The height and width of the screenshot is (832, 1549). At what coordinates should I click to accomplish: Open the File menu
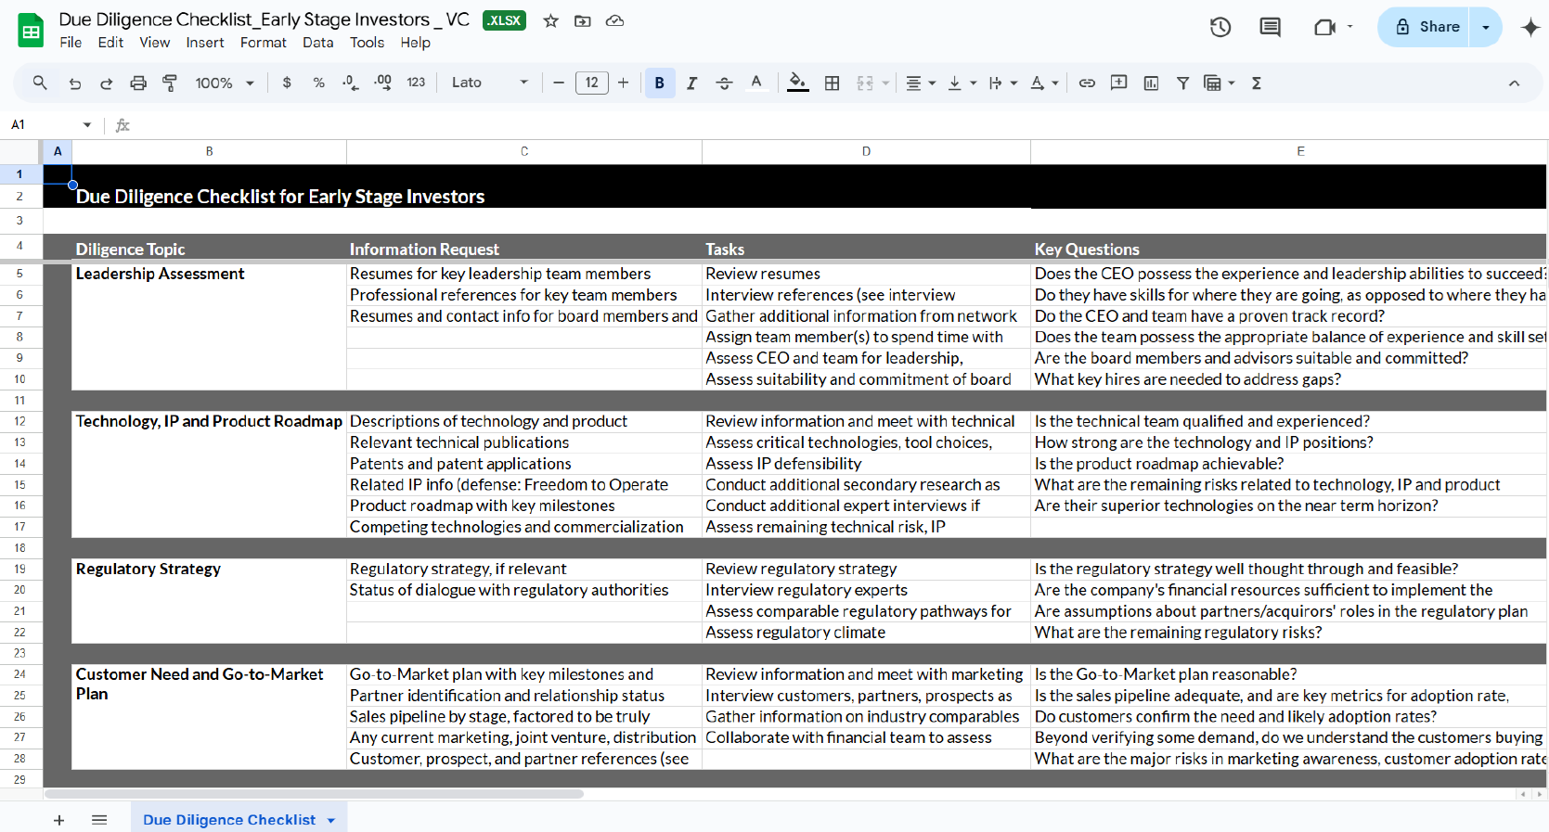tap(71, 43)
